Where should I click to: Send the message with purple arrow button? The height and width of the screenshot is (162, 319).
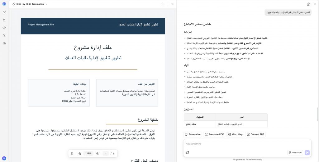[307, 153]
